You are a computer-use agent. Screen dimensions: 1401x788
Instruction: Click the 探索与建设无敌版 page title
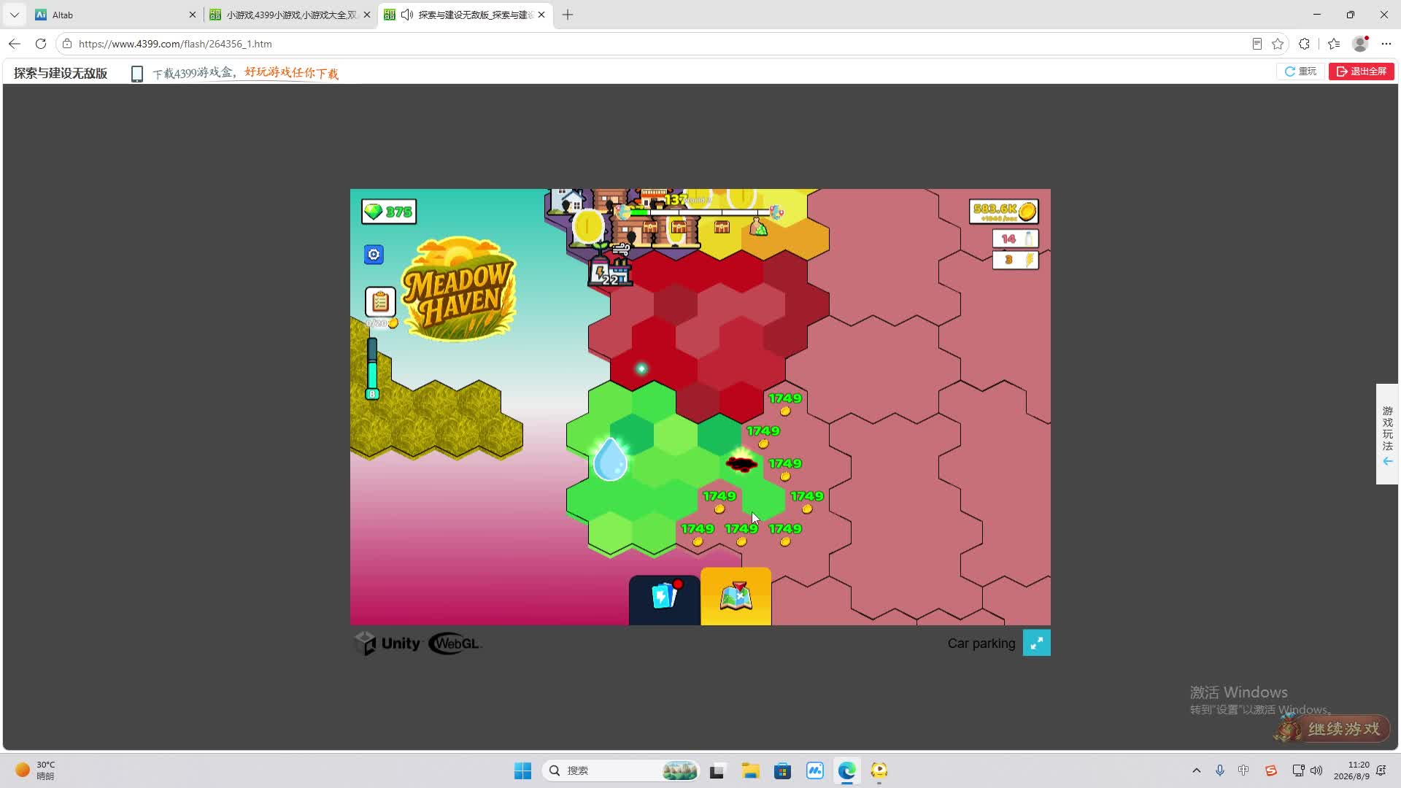(61, 73)
